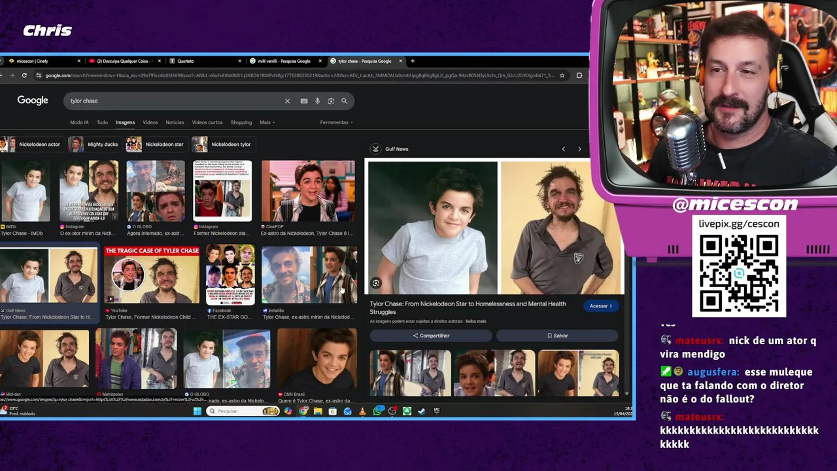The height and width of the screenshot is (471, 837).
Task: Open the Saiba mais link
Action: (x=475, y=321)
